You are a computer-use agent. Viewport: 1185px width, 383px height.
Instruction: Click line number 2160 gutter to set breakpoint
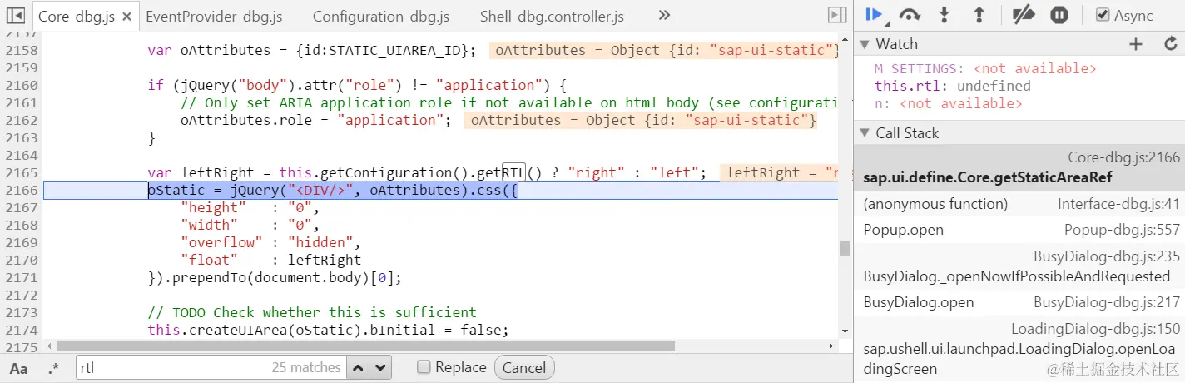pyautogui.click(x=21, y=85)
